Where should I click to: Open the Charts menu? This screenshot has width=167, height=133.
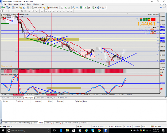22,4
